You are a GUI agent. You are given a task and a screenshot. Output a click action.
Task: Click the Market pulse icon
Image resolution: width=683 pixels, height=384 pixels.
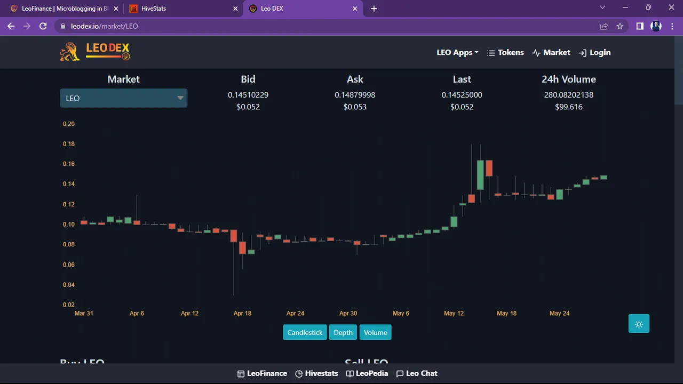coord(536,53)
